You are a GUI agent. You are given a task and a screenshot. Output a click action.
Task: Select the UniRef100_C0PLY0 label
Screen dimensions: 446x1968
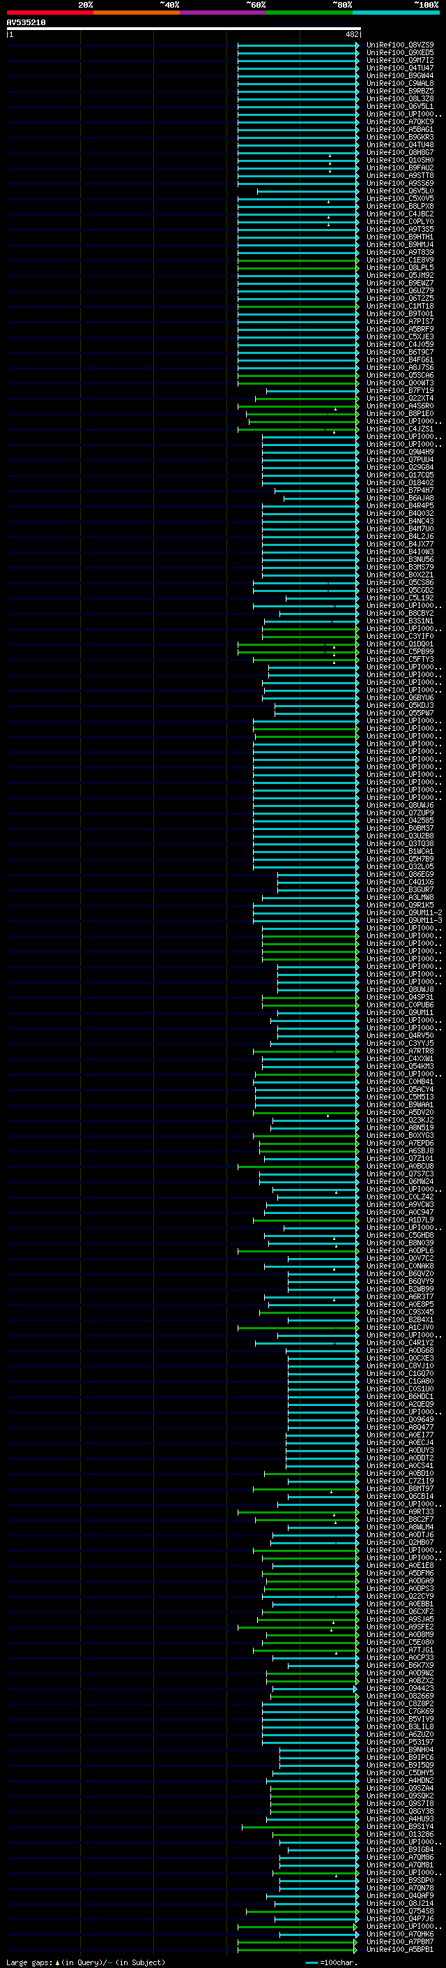(x=400, y=221)
